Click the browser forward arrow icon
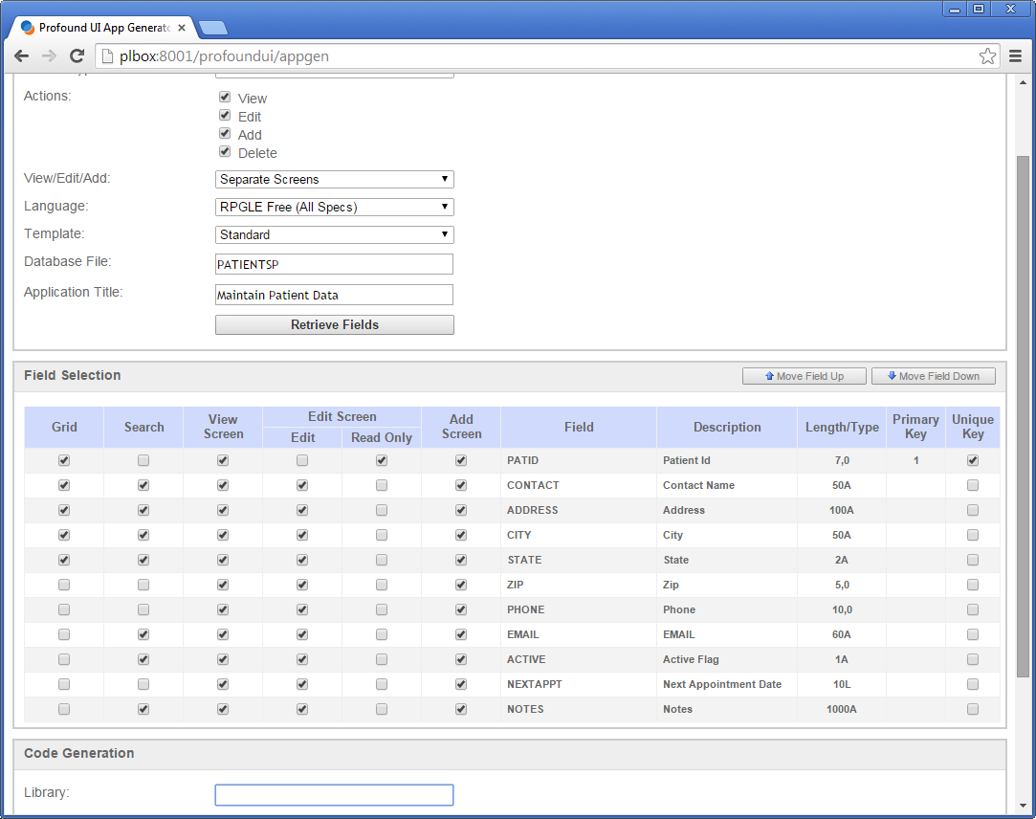The image size is (1036, 819). [49, 56]
